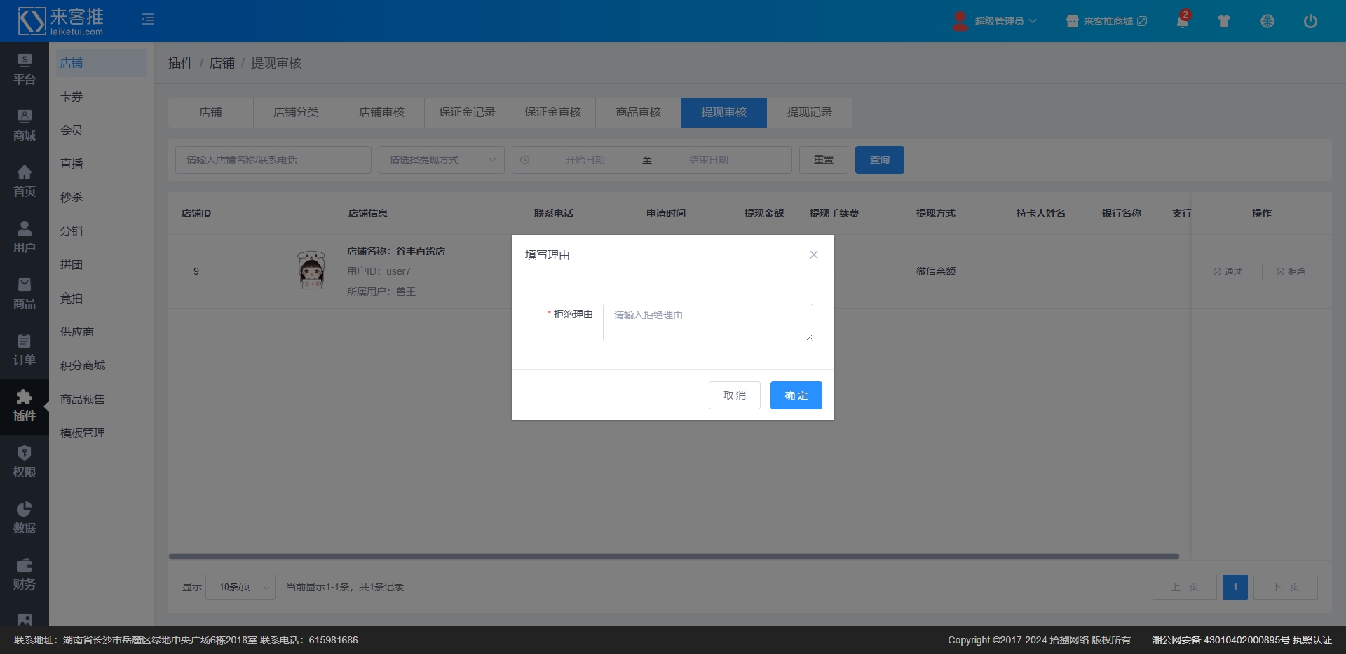1346x654 pixels.
Task: Expand the 请选择提现方式 dropdown
Action: coord(442,160)
